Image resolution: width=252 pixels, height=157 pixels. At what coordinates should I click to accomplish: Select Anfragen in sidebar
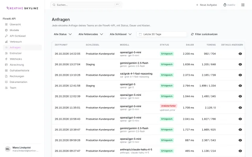(x=22, y=47)
